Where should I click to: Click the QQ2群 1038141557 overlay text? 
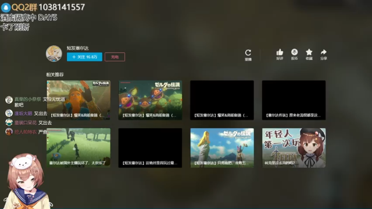click(x=48, y=8)
